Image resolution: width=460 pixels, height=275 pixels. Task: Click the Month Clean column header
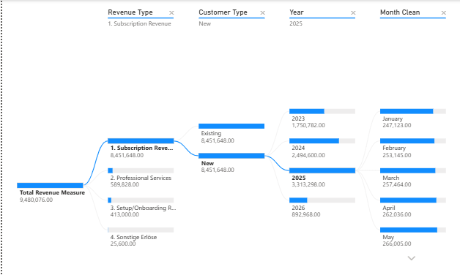pyautogui.click(x=400, y=12)
